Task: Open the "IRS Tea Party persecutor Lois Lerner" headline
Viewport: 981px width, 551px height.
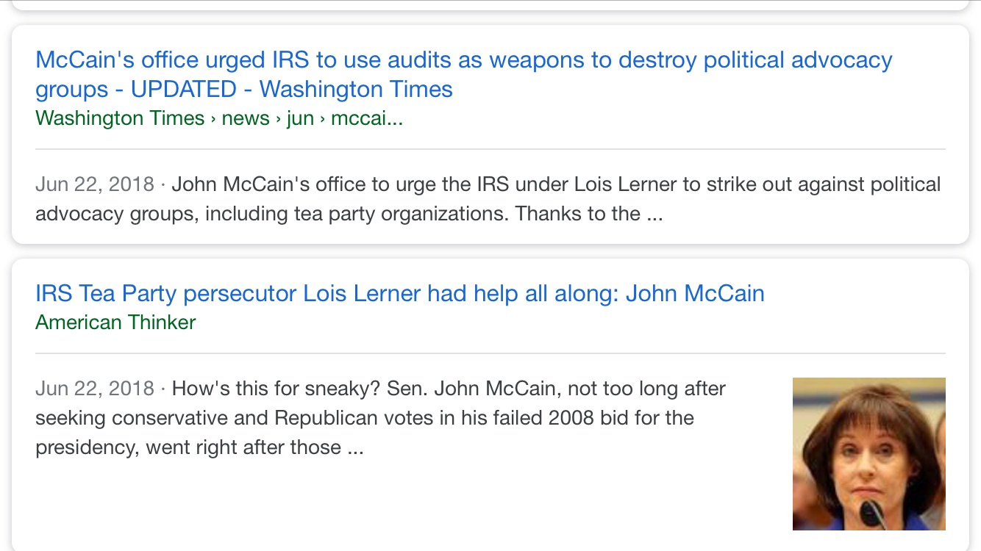Action: tap(400, 294)
